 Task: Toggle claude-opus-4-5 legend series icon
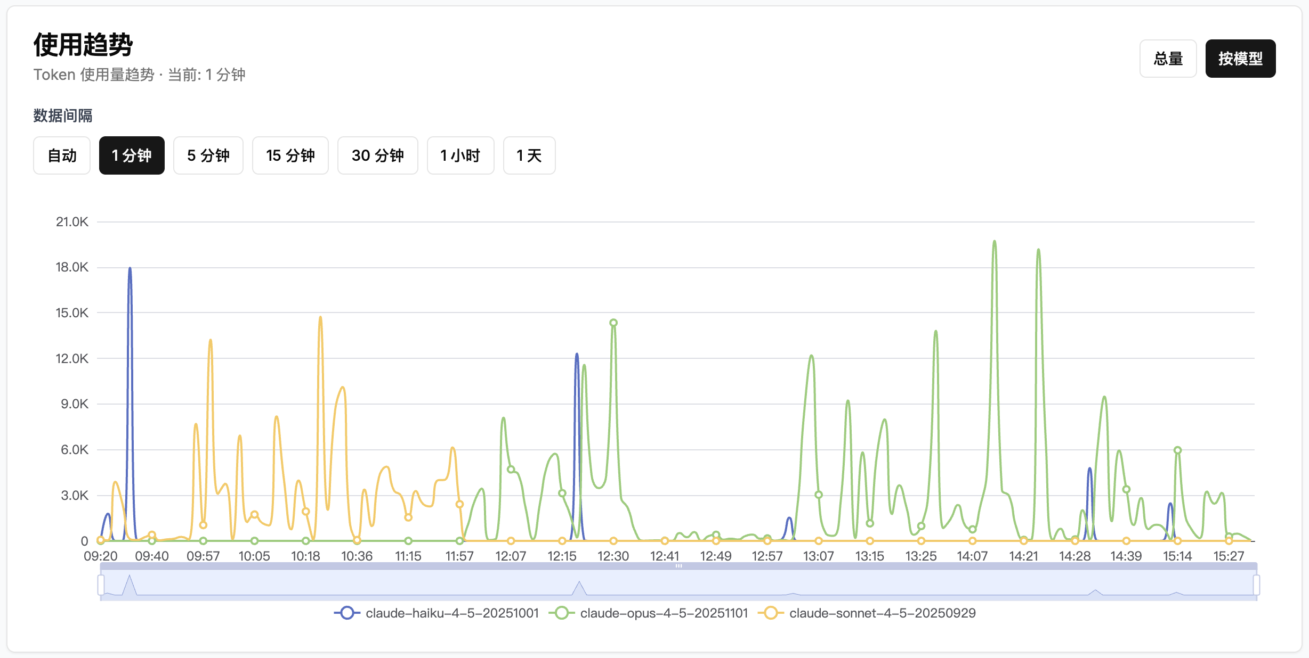[561, 613]
